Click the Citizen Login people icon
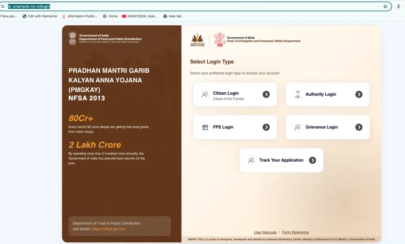Viewport: 405px width, 244px height. coord(205,94)
